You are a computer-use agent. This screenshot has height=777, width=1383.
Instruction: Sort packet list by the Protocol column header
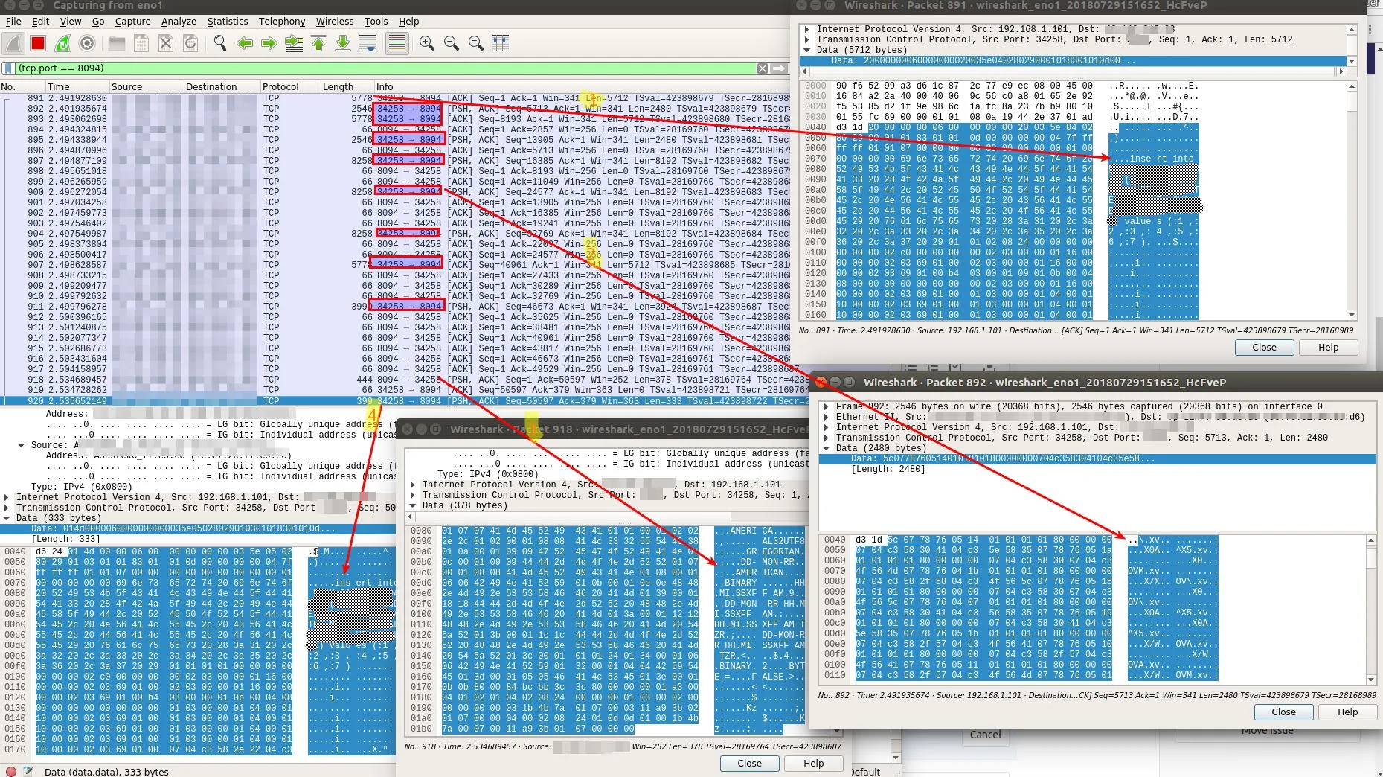pyautogui.click(x=289, y=87)
